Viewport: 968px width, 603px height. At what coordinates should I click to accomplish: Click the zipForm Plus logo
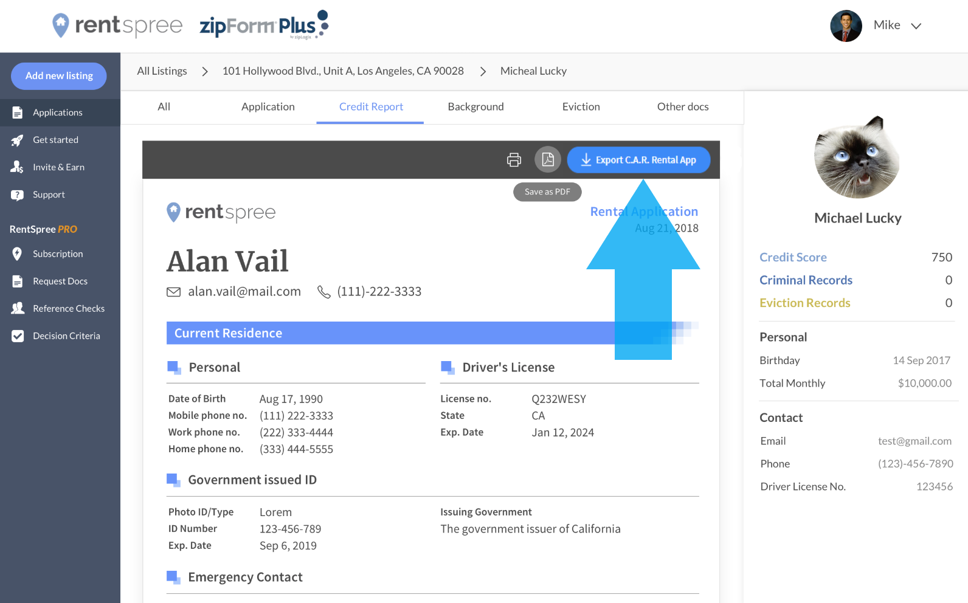coord(264,25)
